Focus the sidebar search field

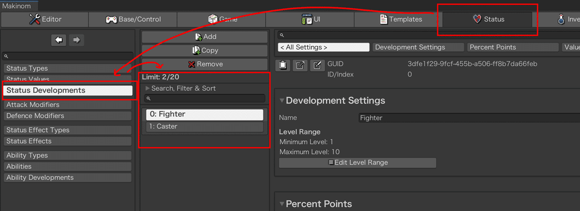(67, 56)
